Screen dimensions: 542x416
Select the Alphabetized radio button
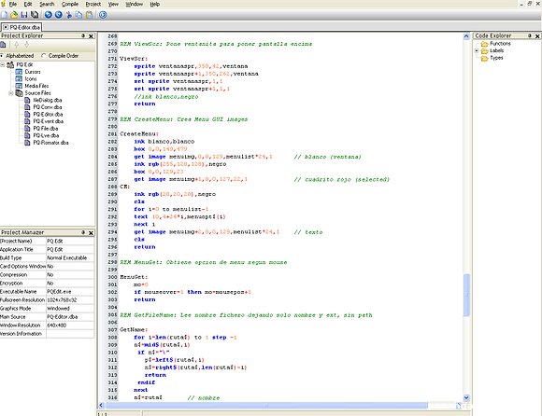tap(2, 56)
